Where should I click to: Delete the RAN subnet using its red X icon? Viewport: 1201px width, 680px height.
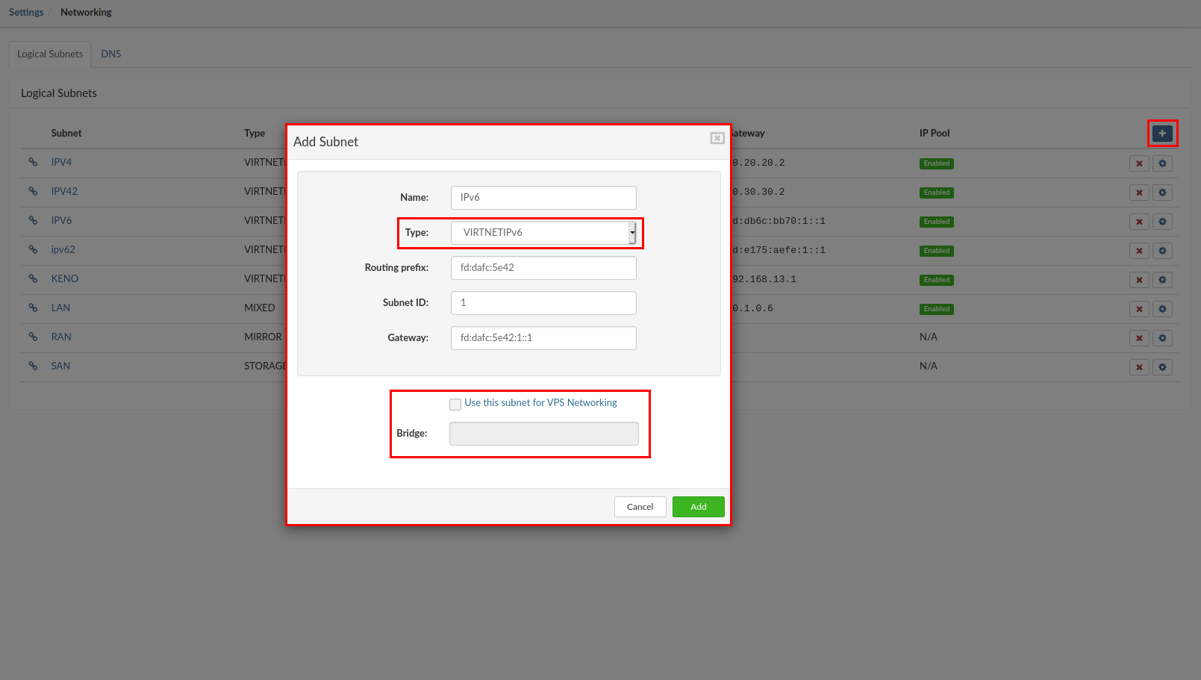coord(1140,337)
